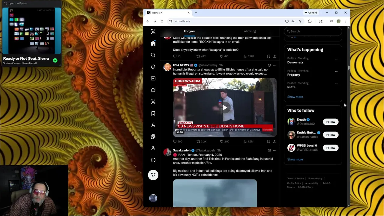384x216 pixels.
Task: Play the GB News Billie Eilish video
Action: coord(225,108)
